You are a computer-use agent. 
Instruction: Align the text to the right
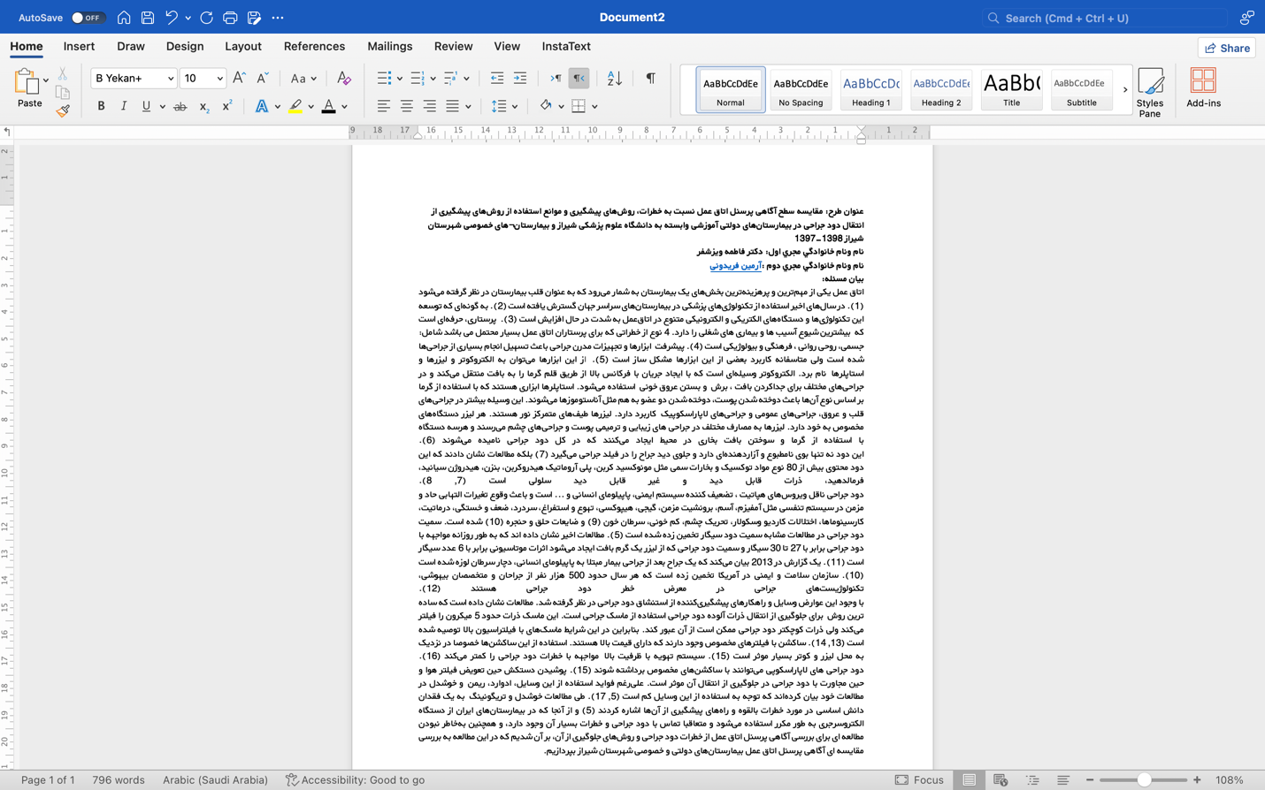click(429, 107)
